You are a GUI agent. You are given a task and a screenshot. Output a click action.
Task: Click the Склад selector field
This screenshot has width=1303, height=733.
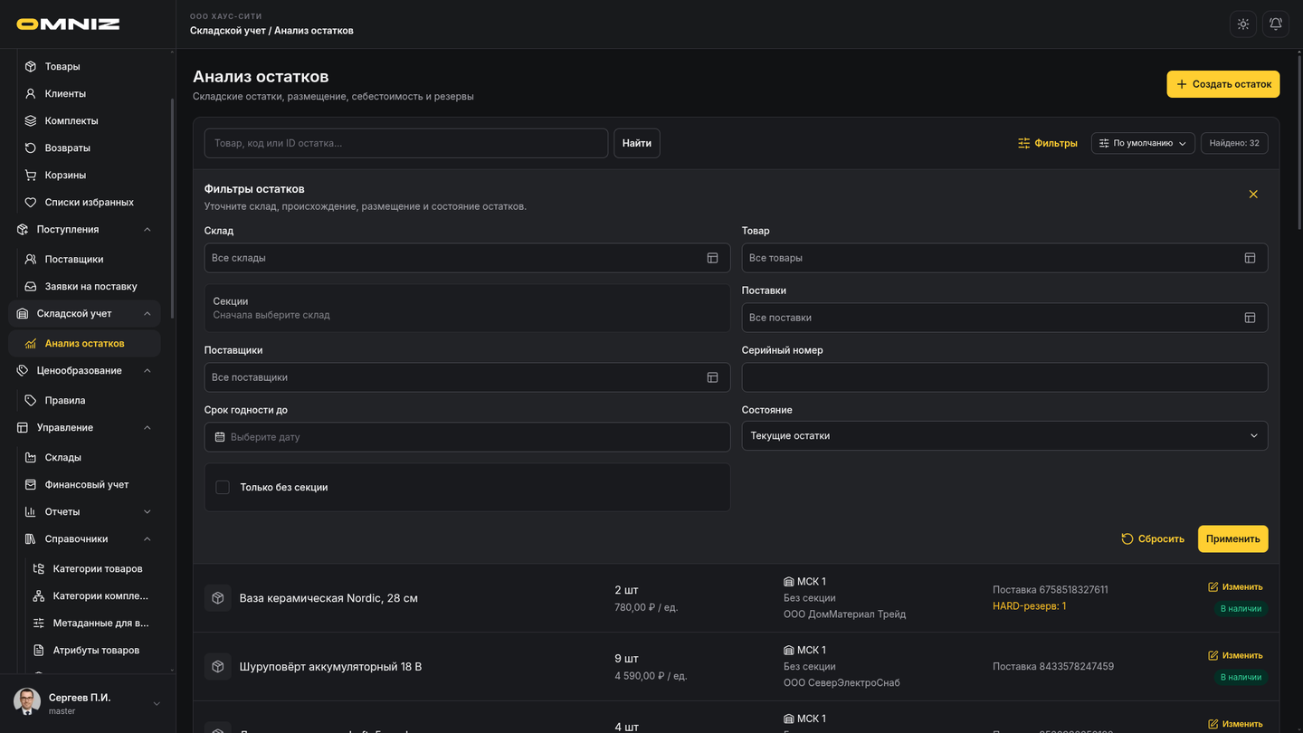coord(467,258)
